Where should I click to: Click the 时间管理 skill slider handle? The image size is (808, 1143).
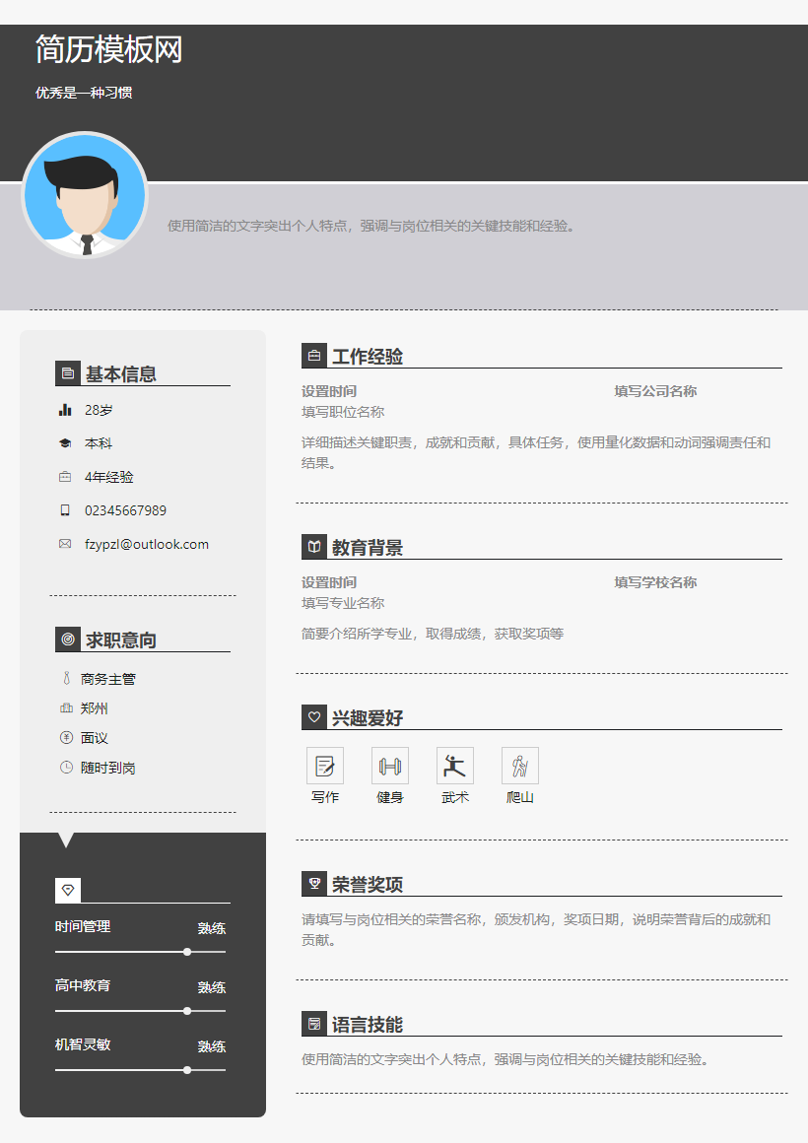coord(187,952)
